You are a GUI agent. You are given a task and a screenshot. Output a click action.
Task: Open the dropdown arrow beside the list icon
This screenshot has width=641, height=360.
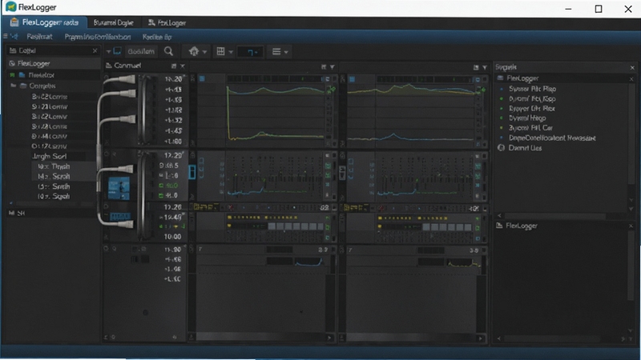point(286,52)
